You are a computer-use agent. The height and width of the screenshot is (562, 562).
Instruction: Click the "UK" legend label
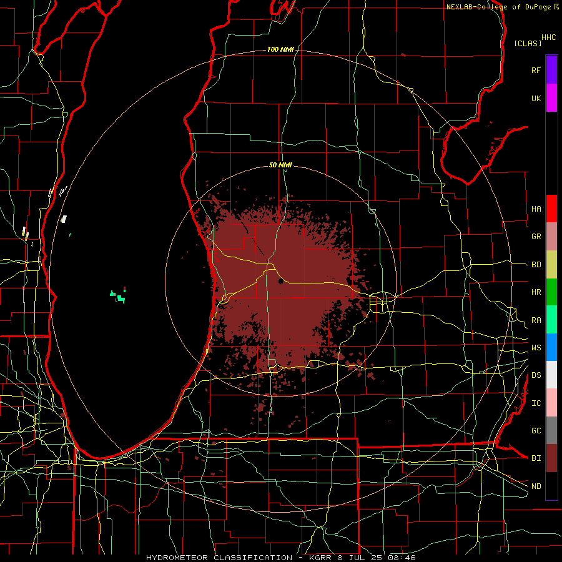coord(536,99)
